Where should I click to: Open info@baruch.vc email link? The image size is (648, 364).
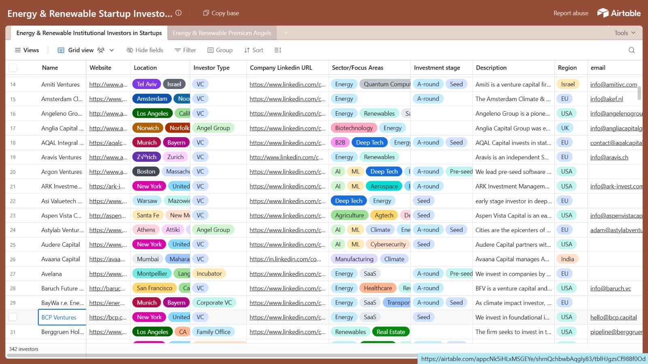(x=611, y=288)
